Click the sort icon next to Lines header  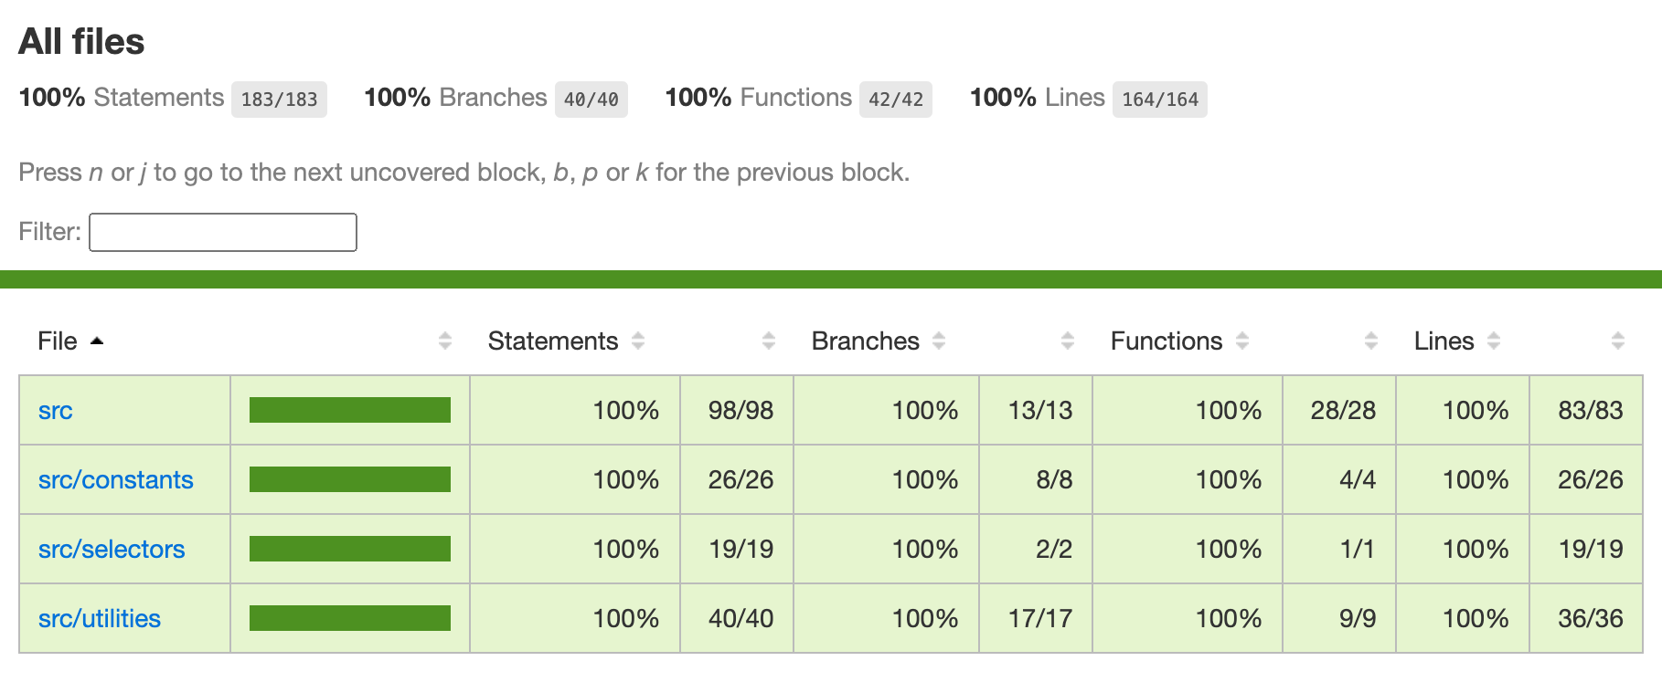1494,341
